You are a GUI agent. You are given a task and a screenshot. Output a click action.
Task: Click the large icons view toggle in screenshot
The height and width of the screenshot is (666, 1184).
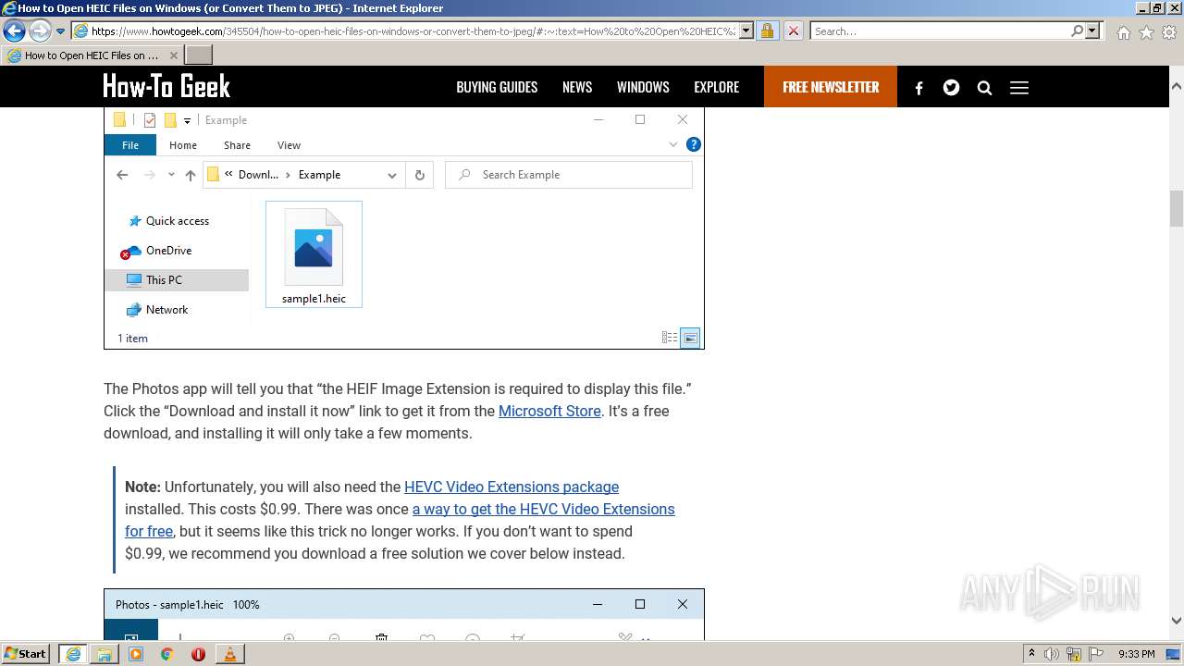click(690, 338)
